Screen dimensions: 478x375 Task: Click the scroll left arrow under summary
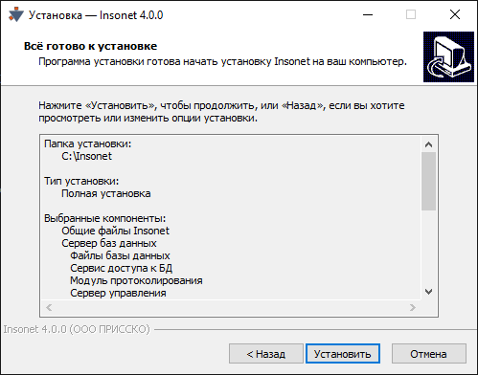pyautogui.click(x=49, y=307)
